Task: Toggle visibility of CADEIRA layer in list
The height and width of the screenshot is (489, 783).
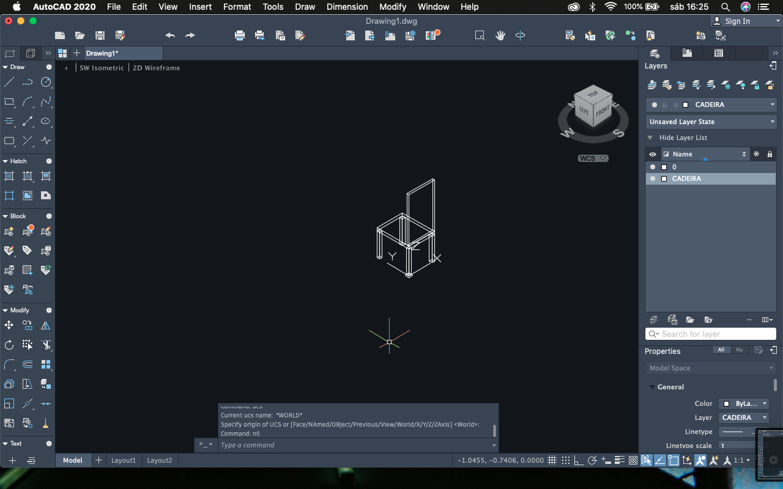Action: 653,178
